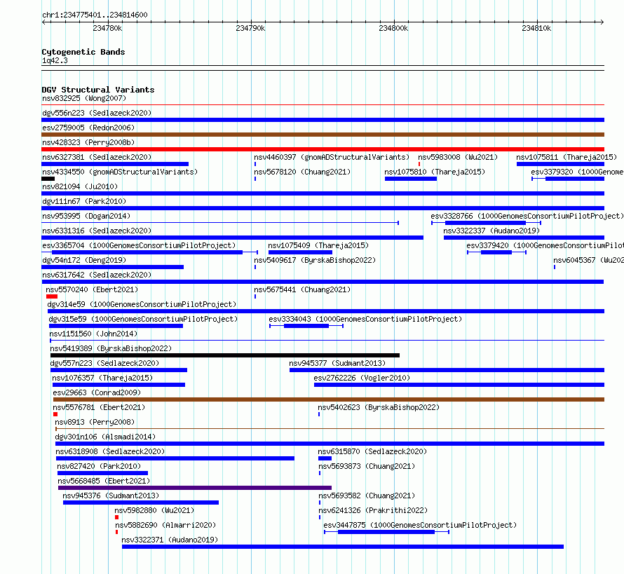
Task: Select the nsv953995 (Dogan2014) label
Action: (86, 216)
